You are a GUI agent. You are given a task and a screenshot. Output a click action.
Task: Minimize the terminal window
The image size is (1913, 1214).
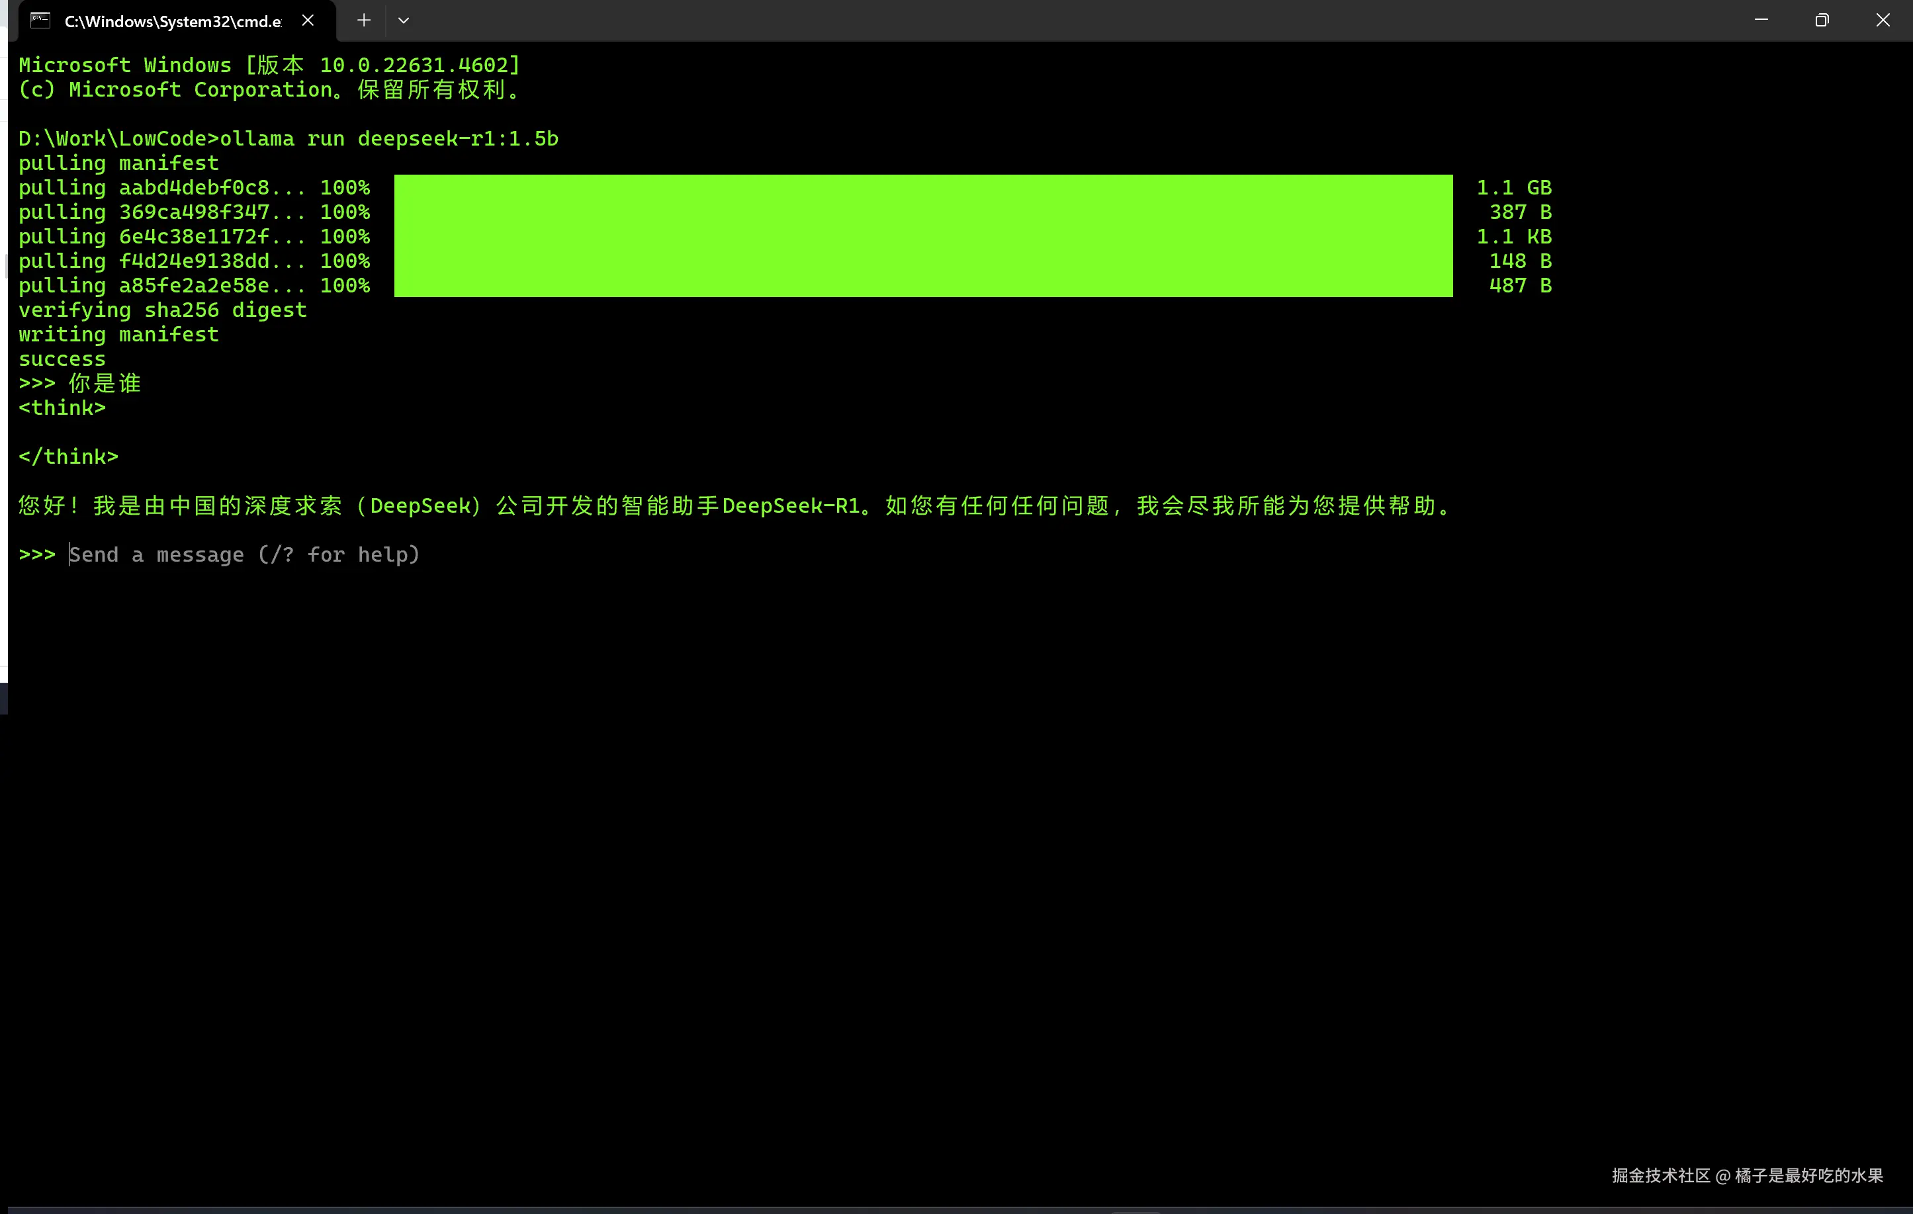(1761, 20)
